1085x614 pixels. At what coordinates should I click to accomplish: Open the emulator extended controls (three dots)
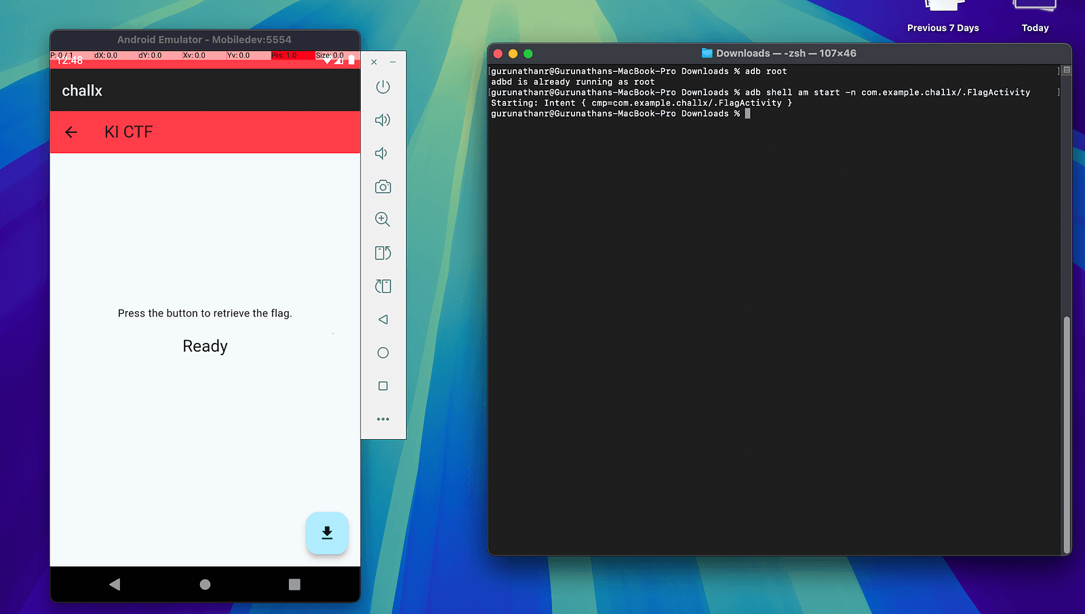point(382,419)
